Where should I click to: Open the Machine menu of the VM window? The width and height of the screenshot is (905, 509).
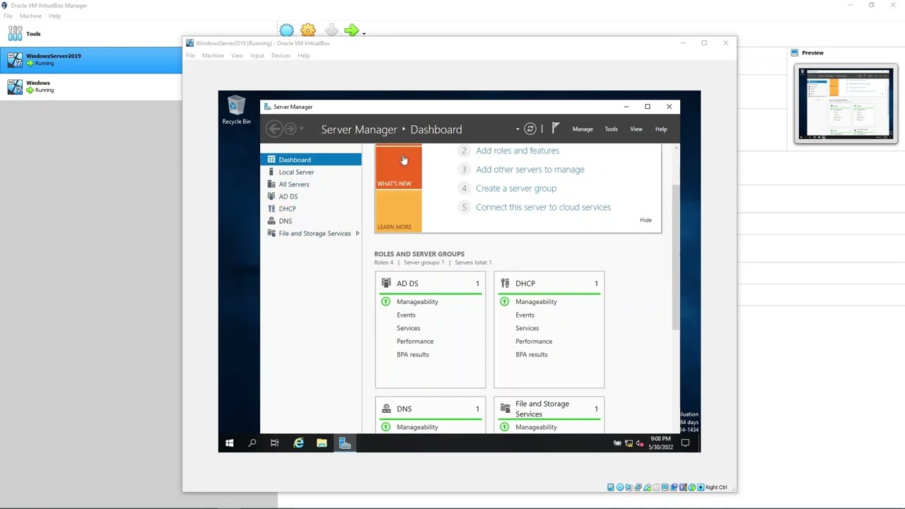213,56
